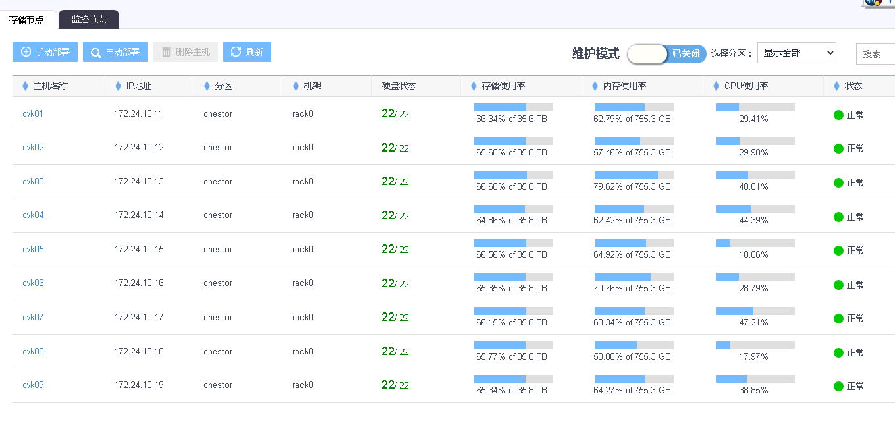Open the cvk05 host link
895x421 pixels.
(x=33, y=250)
